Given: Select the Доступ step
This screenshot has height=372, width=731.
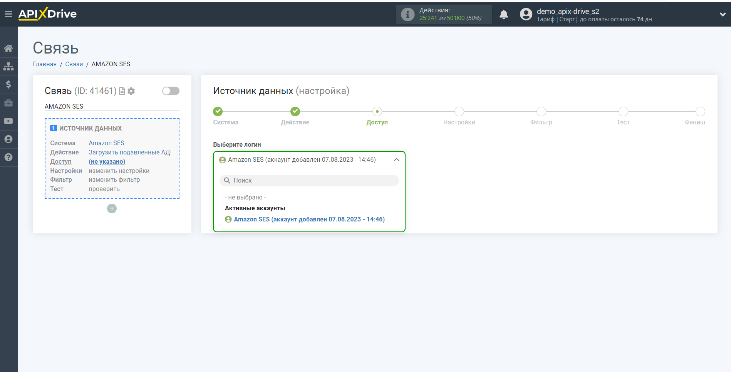Looking at the screenshot, I should click(377, 111).
